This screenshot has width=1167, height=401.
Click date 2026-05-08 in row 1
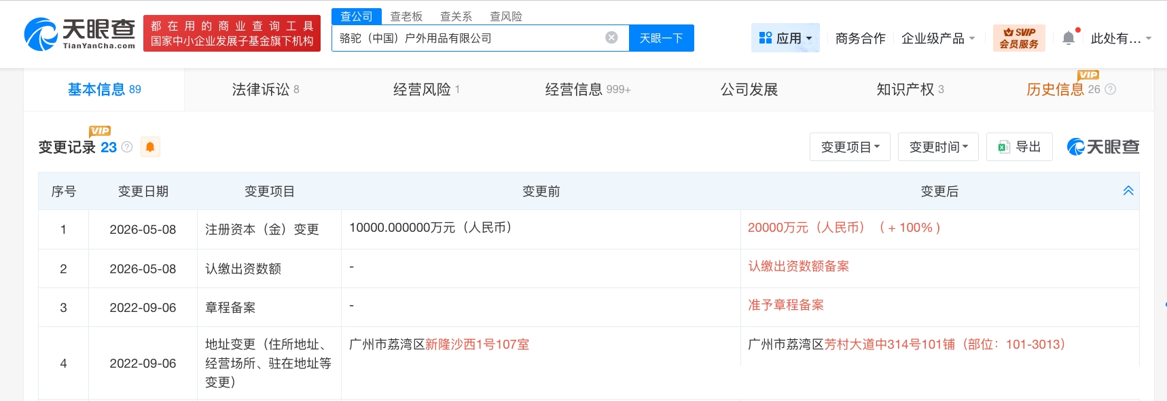[x=143, y=230]
